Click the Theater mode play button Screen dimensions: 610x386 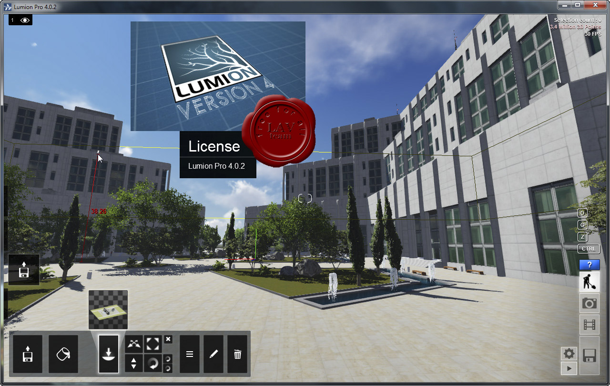[569, 368]
